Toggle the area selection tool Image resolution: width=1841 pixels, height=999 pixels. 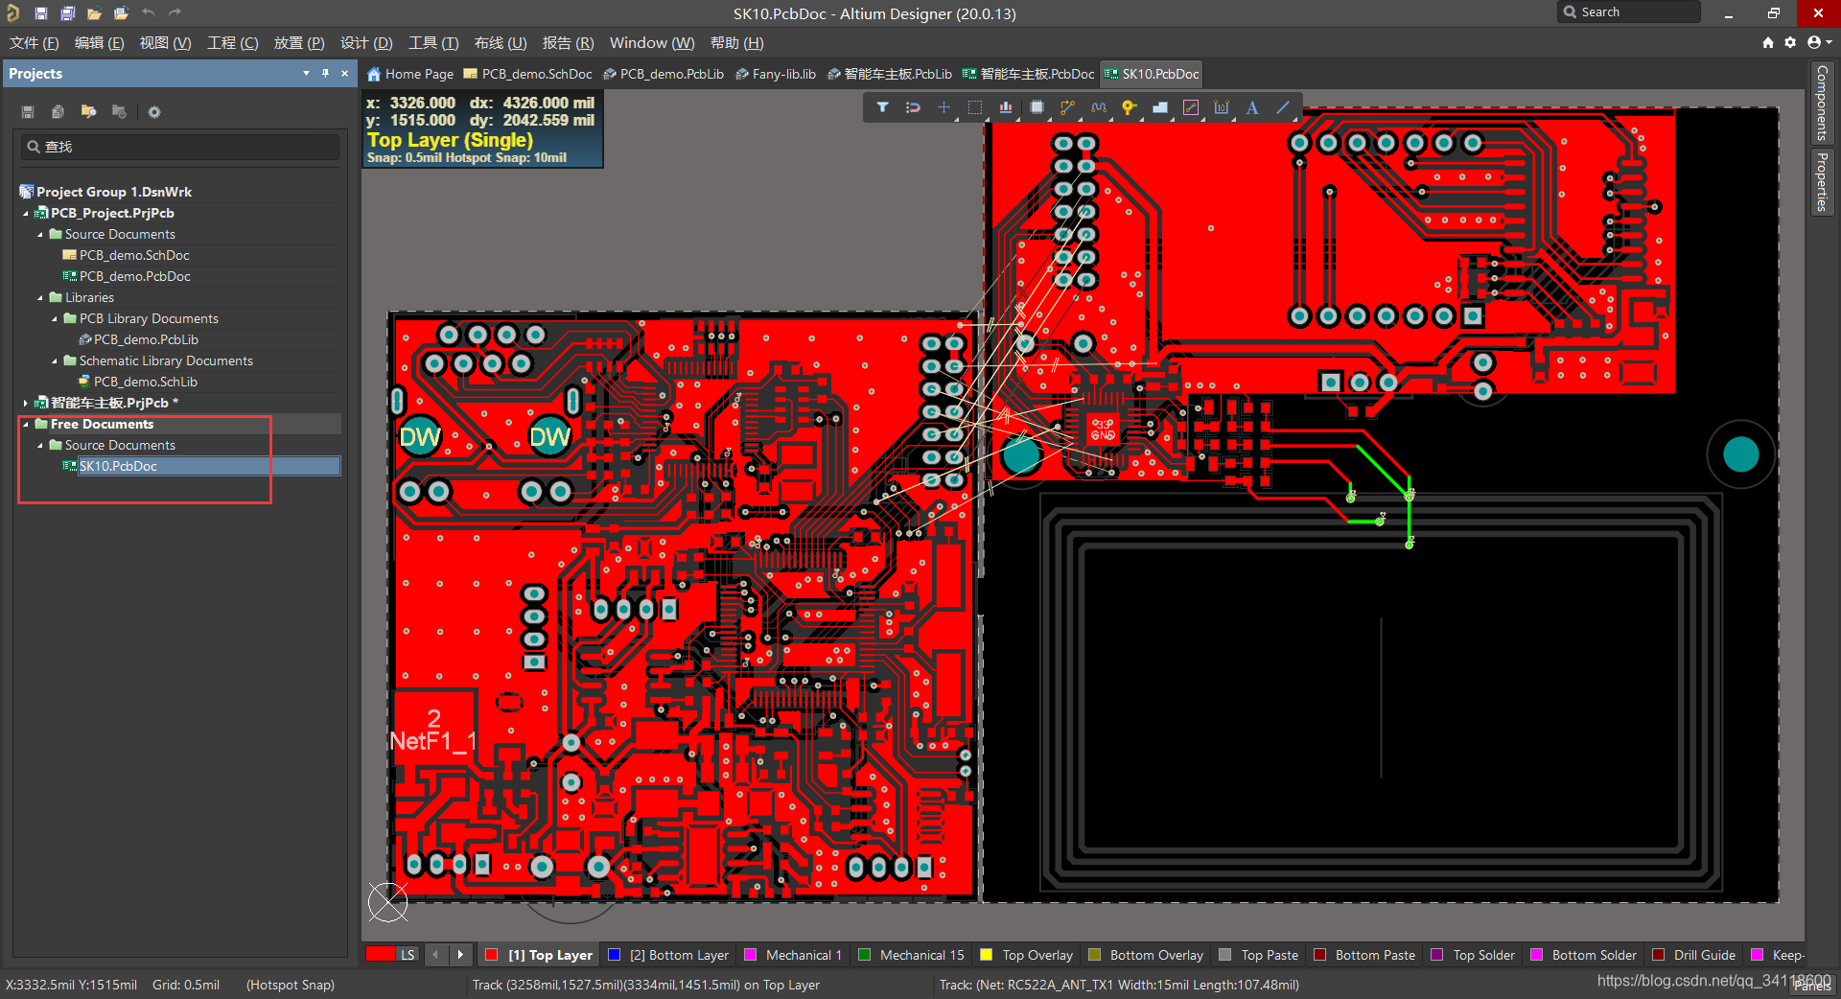click(975, 107)
